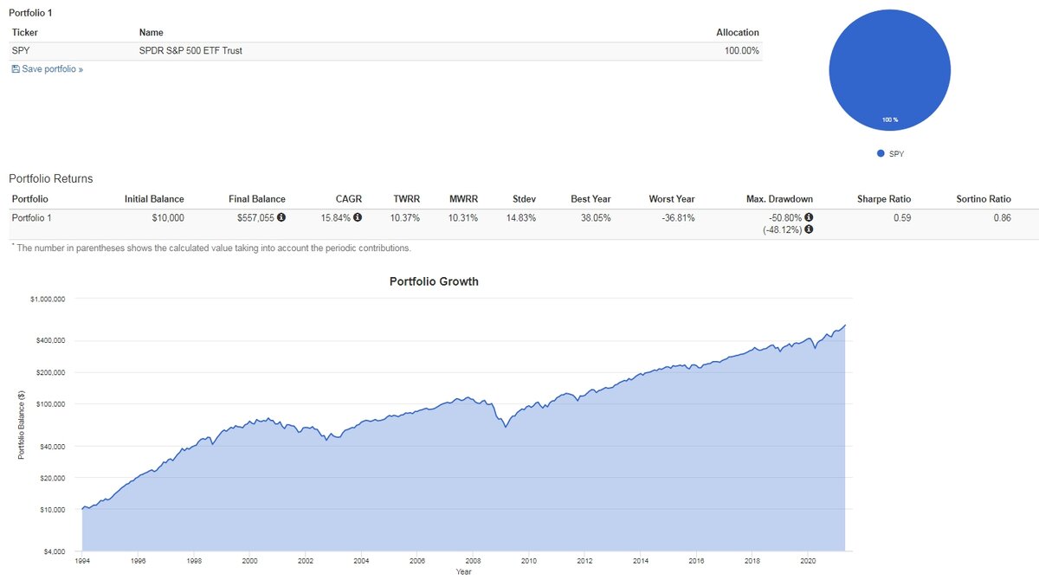Open the info tooltip next to 15.84% CAGR
Image resolution: width=1039 pixels, height=580 pixels.
coord(357,217)
